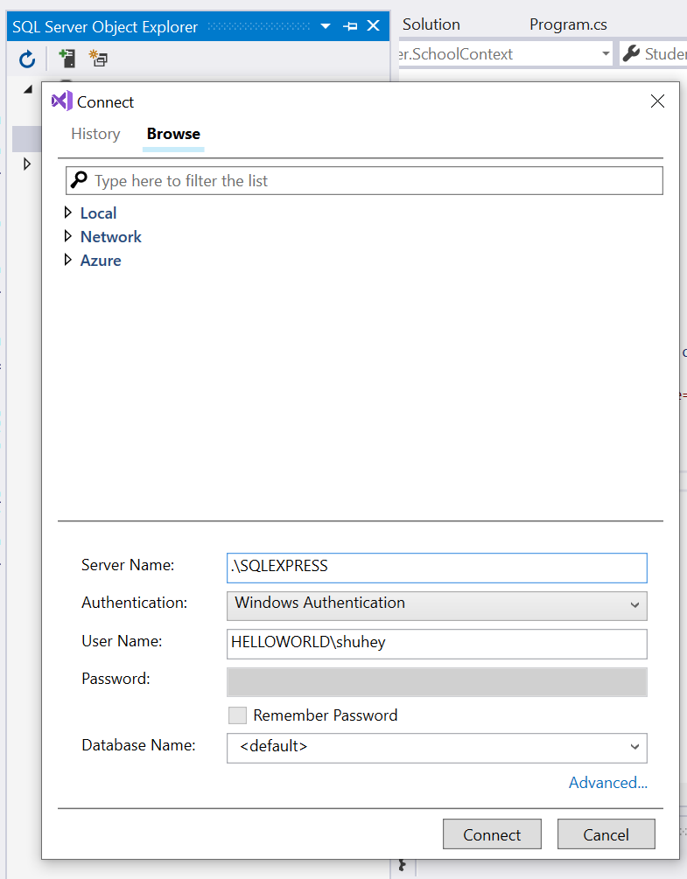The width and height of the screenshot is (687, 879).
Task: Click the search magnifier icon
Action: 79,180
